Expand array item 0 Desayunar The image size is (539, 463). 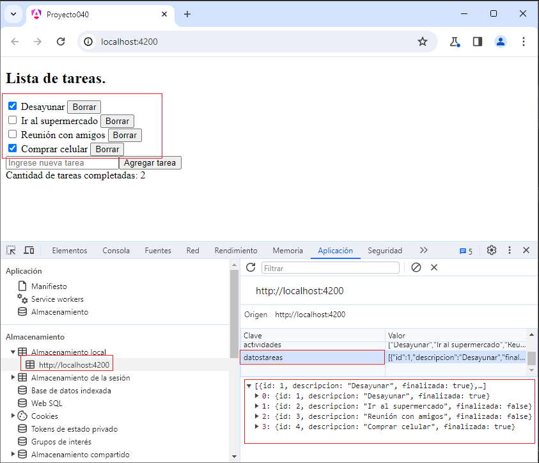click(x=257, y=396)
